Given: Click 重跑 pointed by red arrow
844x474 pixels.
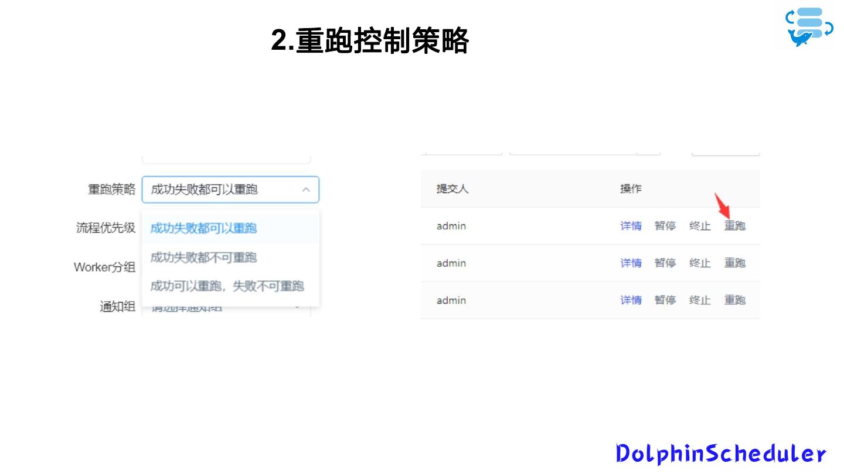Looking at the screenshot, I should (734, 226).
